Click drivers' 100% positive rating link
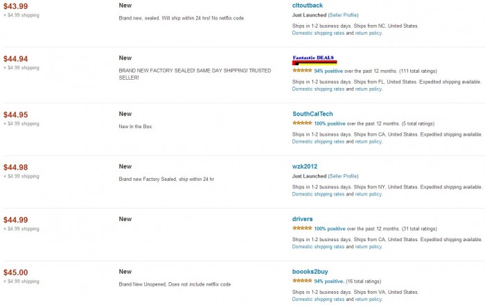The image size is (485, 305). [330, 228]
